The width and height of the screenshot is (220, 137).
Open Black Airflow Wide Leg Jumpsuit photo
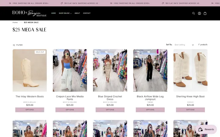tap(150, 70)
